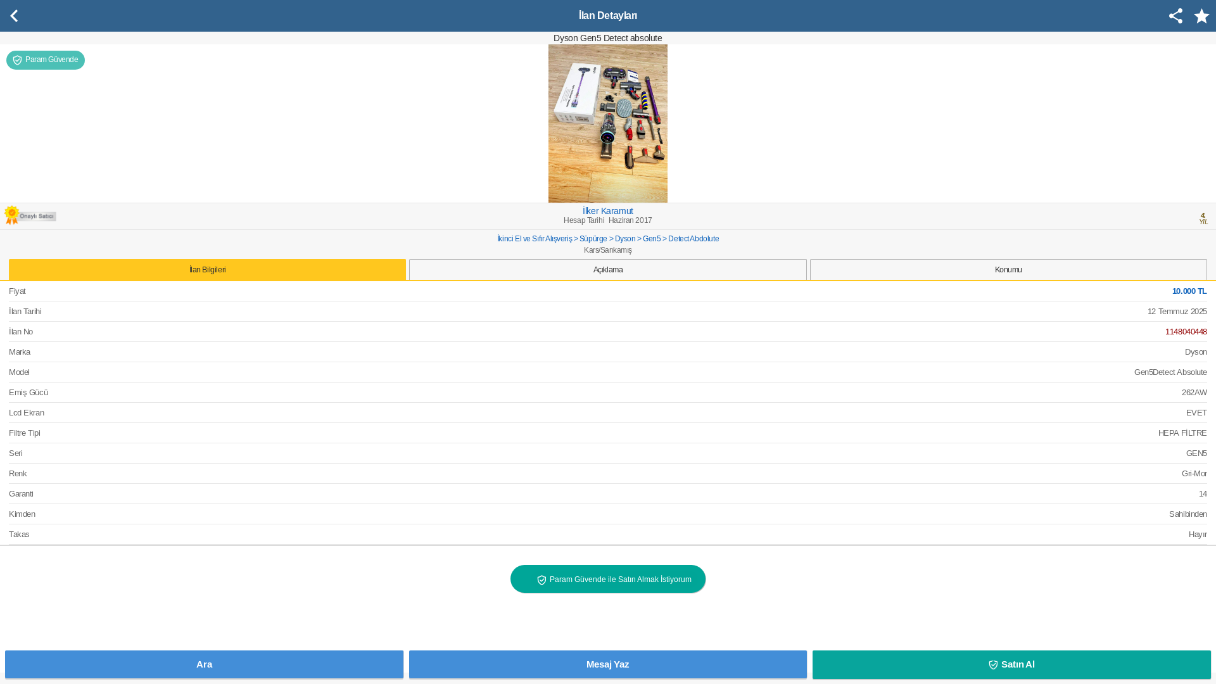This screenshot has width=1216, height=684.
Task: Click the Mesaj Yaz button
Action: (x=608, y=664)
